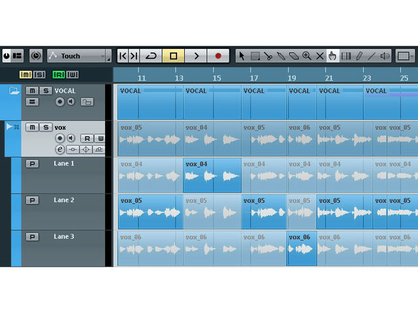Enable Write automation on vox track

coord(100,138)
